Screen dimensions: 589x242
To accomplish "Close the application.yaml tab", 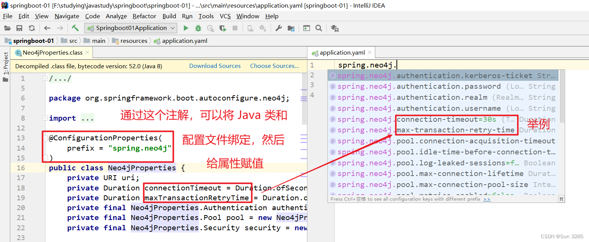I will tap(370, 53).
